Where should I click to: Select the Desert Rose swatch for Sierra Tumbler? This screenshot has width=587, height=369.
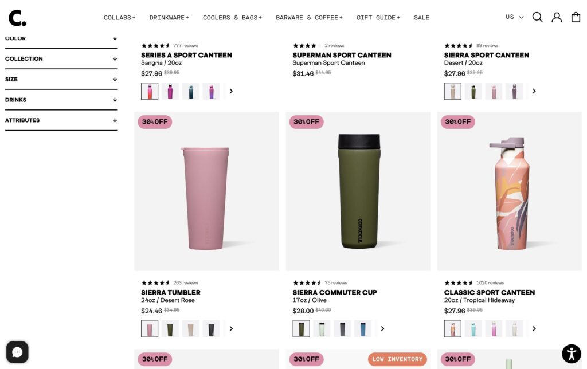[x=150, y=328]
